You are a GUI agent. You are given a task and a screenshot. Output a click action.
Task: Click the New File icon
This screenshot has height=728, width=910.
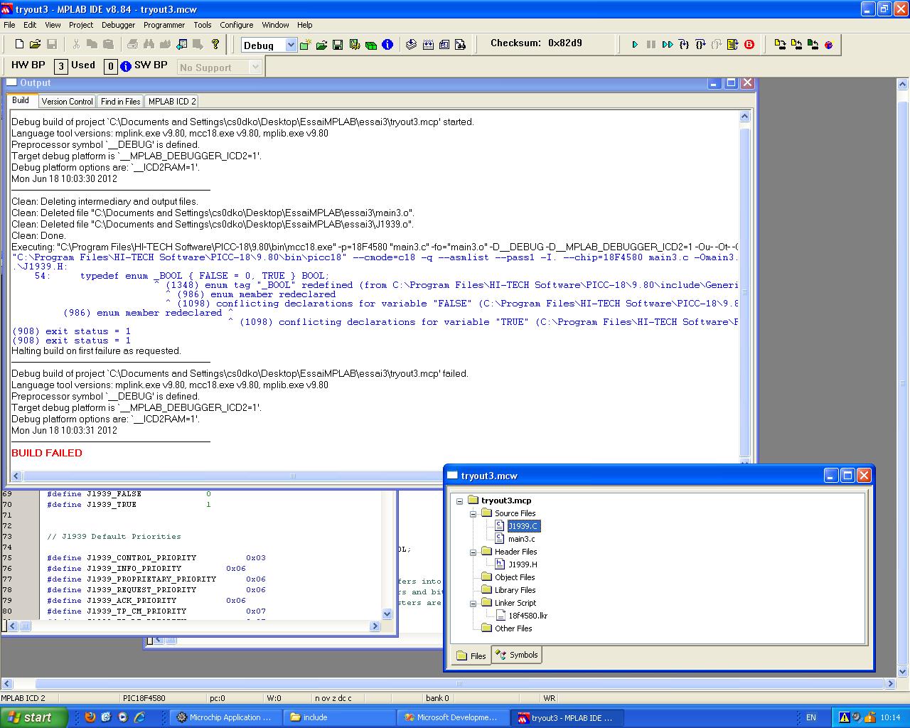click(x=19, y=44)
